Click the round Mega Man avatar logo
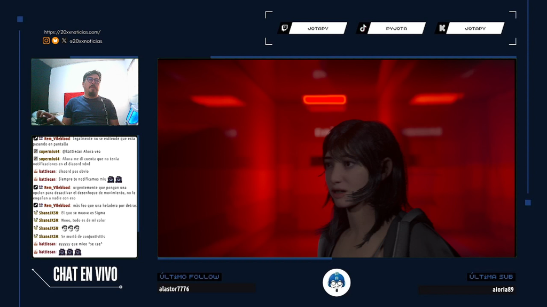547x307 pixels. pos(337,282)
